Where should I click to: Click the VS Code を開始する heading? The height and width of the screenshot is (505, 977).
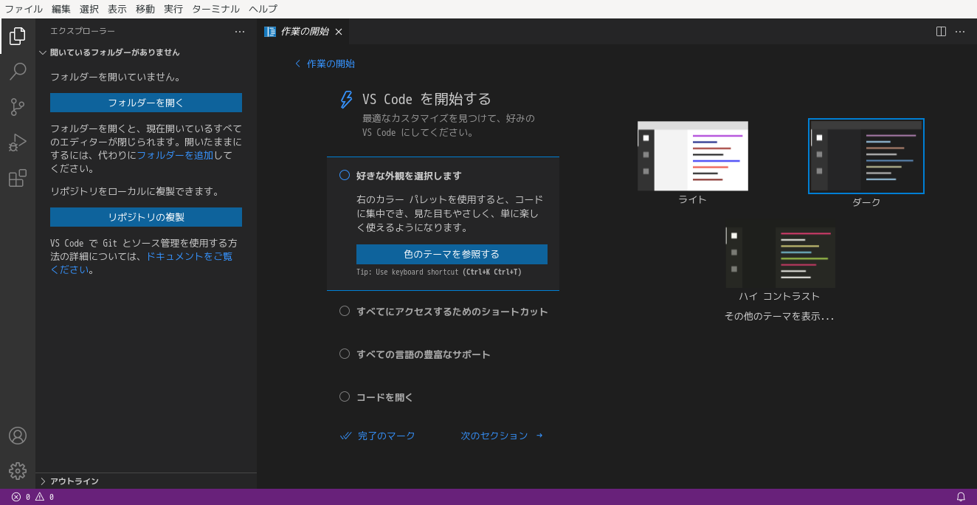[427, 99]
